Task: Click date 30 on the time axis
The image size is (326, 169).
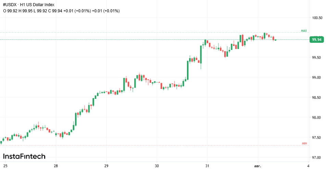Action: pyautogui.click(x=157, y=166)
